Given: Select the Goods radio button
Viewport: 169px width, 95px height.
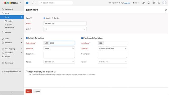Looking at the screenshot, I should point(44,18).
